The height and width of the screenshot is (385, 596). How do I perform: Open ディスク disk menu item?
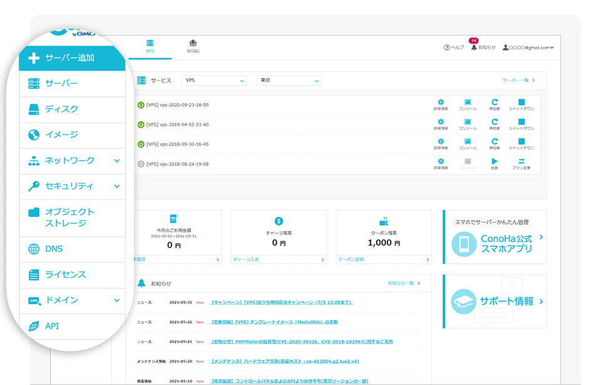pos(61,109)
